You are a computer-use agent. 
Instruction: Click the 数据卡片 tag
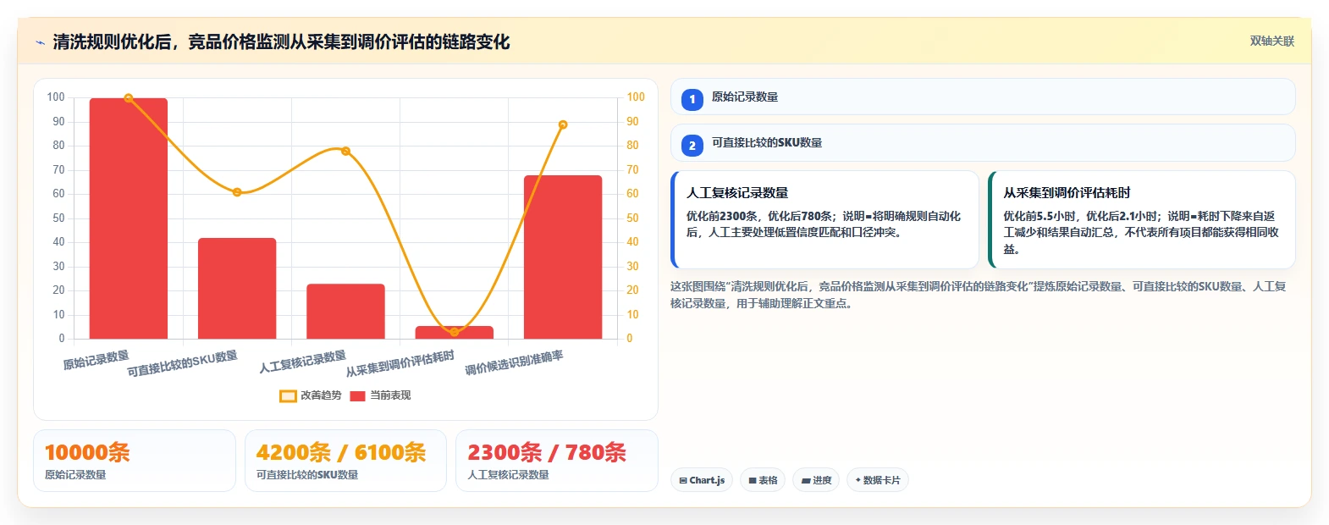(x=878, y=480)
